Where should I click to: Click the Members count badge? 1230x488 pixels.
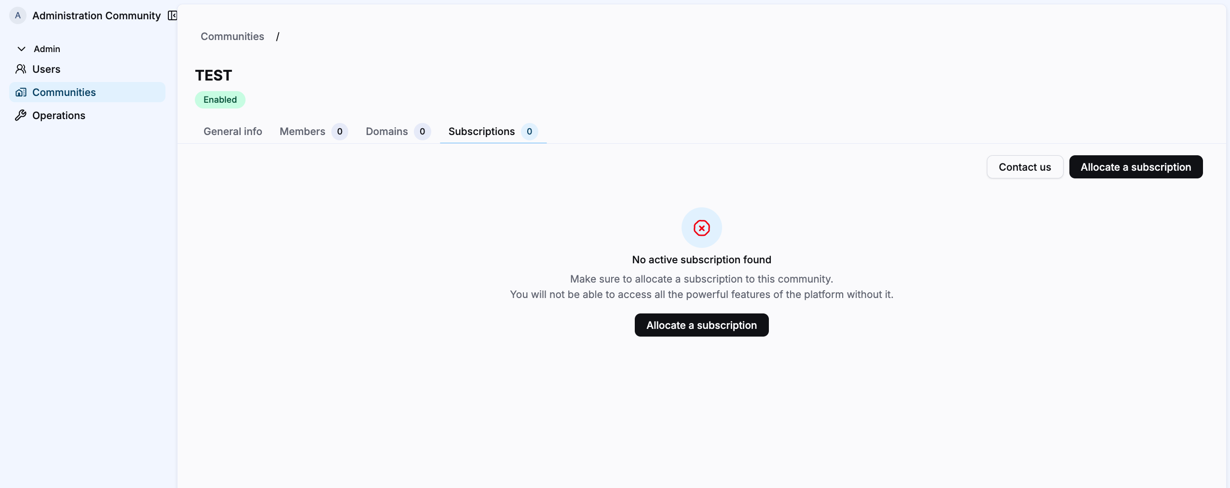coord(340,131)
